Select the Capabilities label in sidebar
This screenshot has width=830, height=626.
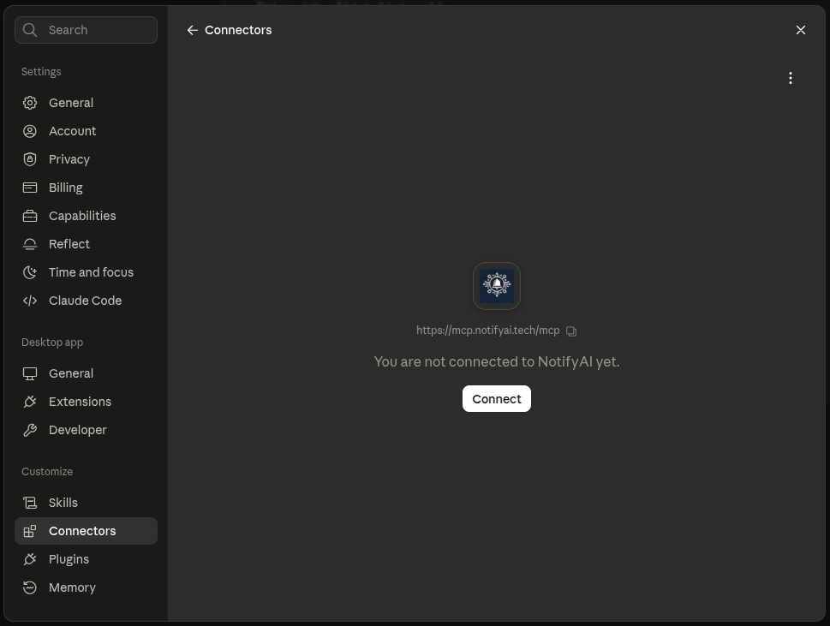[82, 216]
